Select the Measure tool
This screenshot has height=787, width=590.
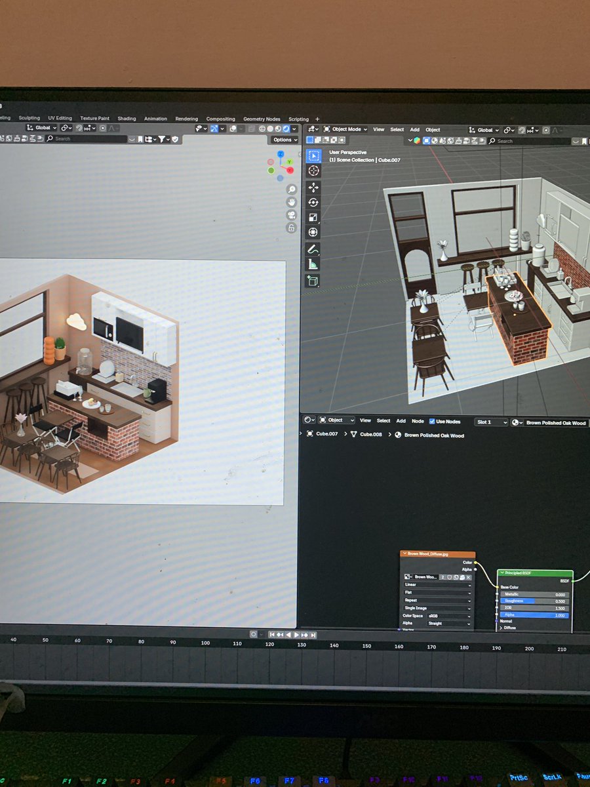313,264
